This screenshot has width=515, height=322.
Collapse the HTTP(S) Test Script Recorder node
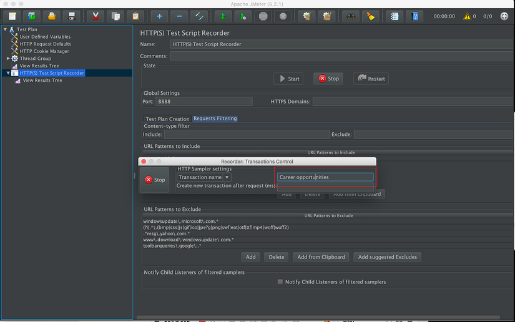coord(7,73)
